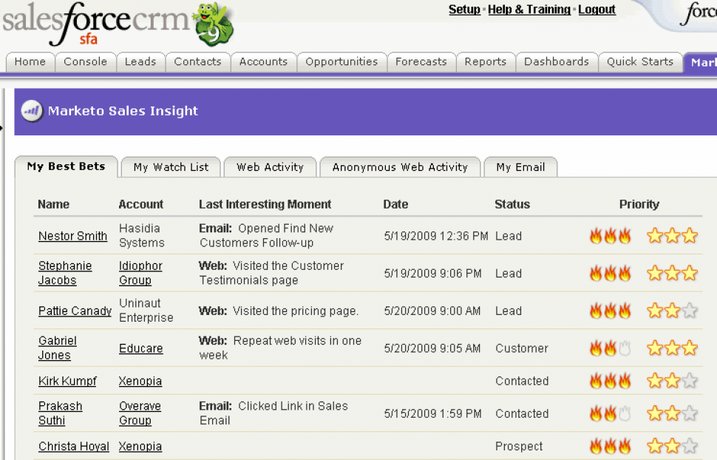Click the Salesforce CRM frog logo

[x=214, y=24]
